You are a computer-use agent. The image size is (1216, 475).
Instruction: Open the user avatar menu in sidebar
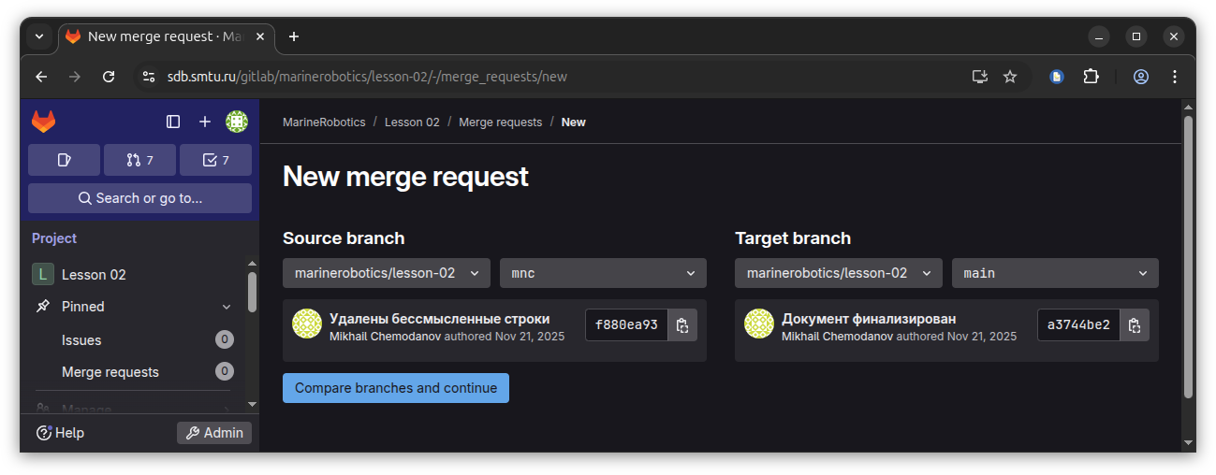click(237, 122)
